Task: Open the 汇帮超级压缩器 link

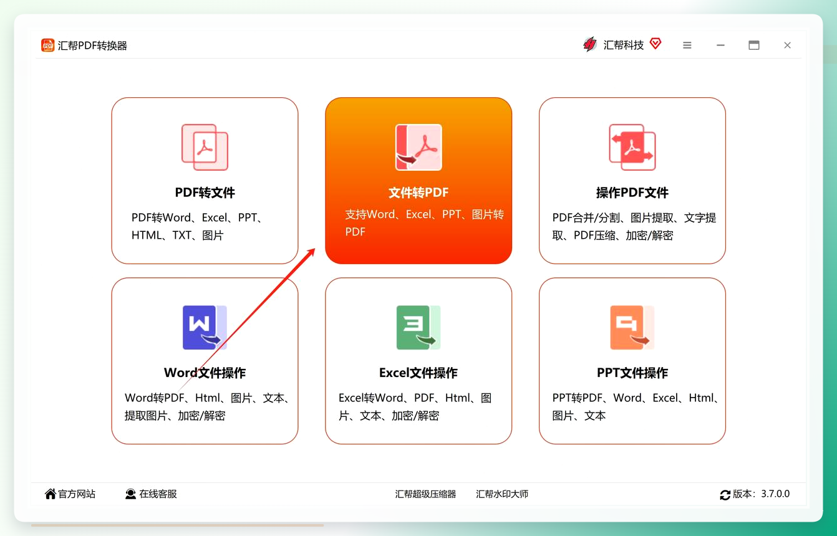Action: [425, 494]
